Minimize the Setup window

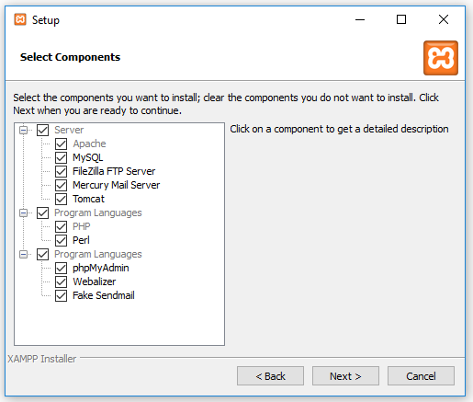point(360,19)
